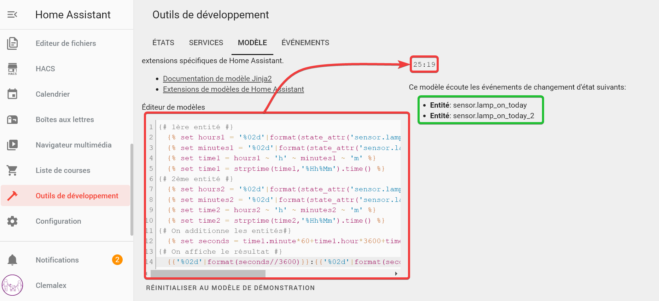Open Extensions de modèles de Home Assistant link
The width and height of the screenshot is (659, 301).
tap(233, 89)
